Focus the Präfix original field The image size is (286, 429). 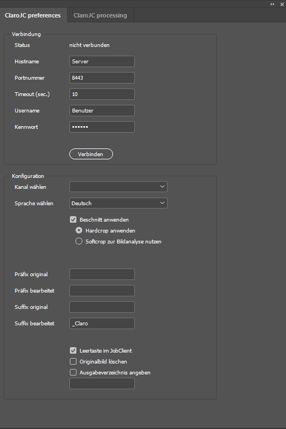tap(102, 274)
